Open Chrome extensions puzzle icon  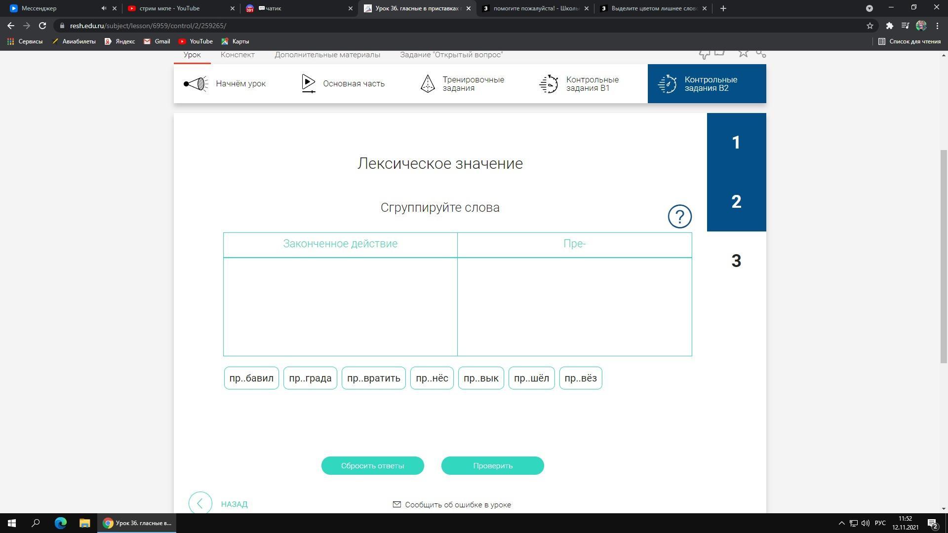(889, 26)
